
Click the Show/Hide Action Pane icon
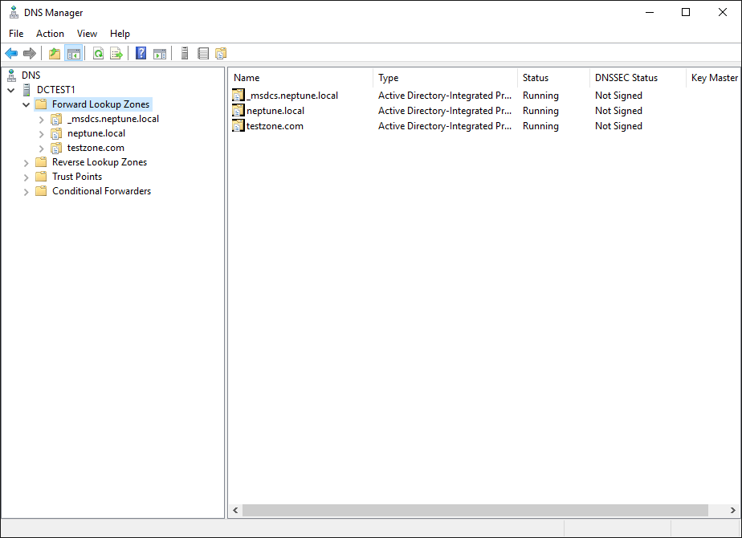[160, 54]
